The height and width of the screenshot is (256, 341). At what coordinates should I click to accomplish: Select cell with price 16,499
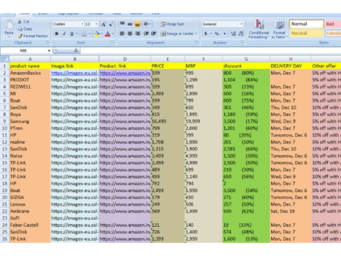(x=168, y=121)
